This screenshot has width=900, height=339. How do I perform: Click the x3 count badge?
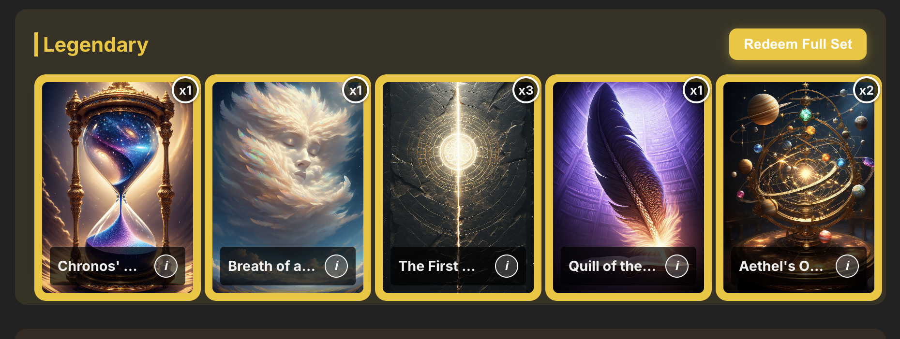pos(526,90)
